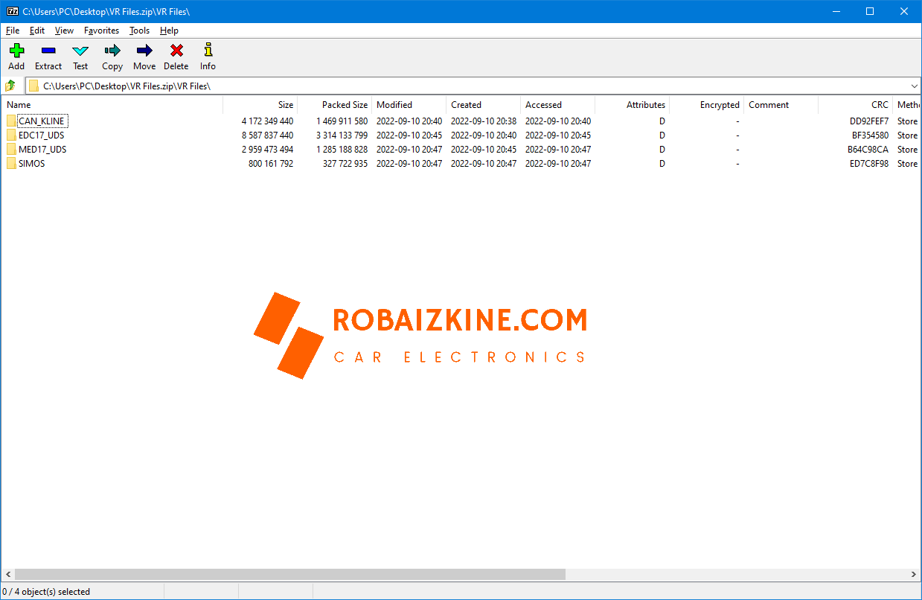The width and height of the screenshot is (922, 600).
Task: Open the Tools menu
Action: click(139, 31)
